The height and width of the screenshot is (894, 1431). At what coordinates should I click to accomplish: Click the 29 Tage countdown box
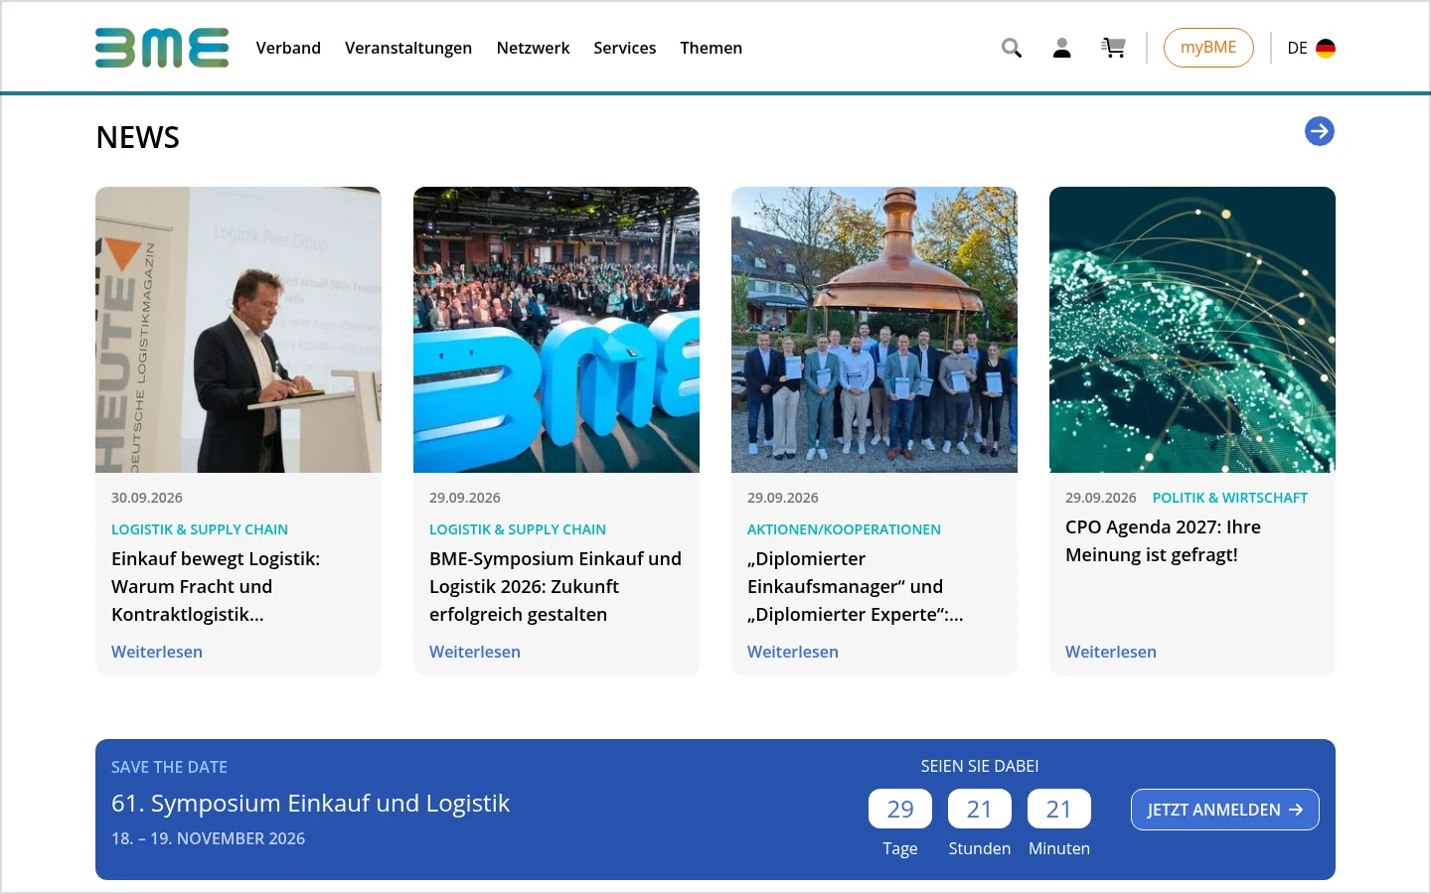pos(900,809)
